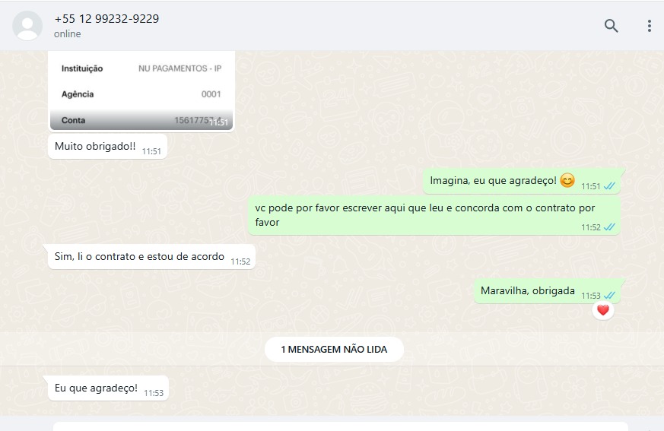Image resolution: width=664 pixels, height=431 pixels.
Task: Open the chat search magnifier icon
Action: pos(611,26)
